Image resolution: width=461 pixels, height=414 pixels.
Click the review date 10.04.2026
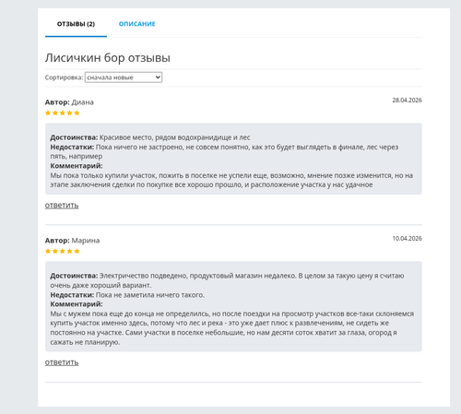(407, 239)
